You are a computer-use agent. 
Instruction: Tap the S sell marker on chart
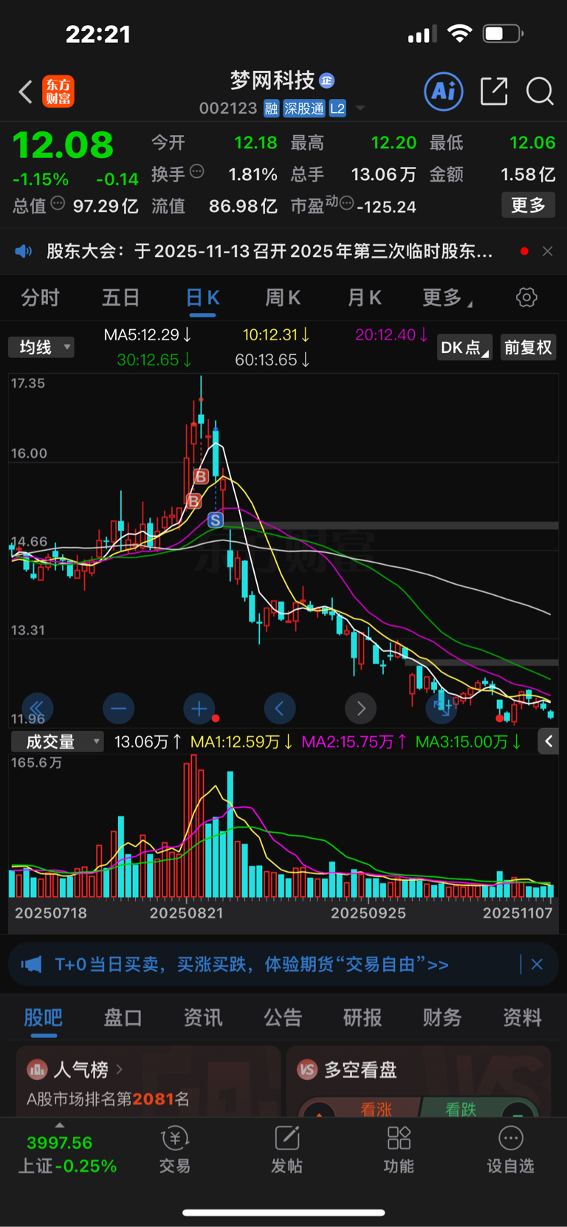click(215, 520)
